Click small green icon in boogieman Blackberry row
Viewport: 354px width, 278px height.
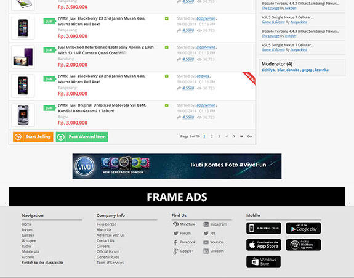pos(167,18)
